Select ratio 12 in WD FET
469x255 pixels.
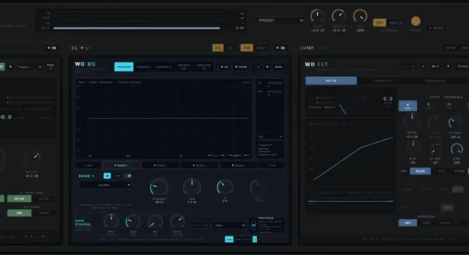click(449, 106)
